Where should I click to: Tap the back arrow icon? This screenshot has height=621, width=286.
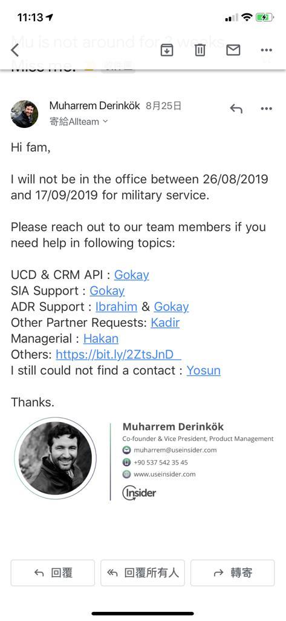click(15, 50)
